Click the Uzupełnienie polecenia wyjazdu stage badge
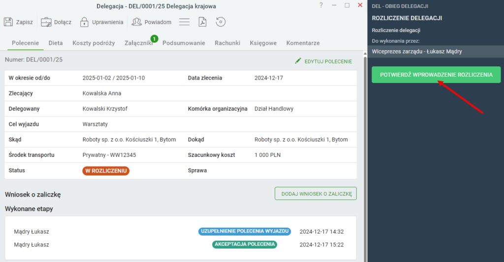504x262 pixels. pos(245,231)
